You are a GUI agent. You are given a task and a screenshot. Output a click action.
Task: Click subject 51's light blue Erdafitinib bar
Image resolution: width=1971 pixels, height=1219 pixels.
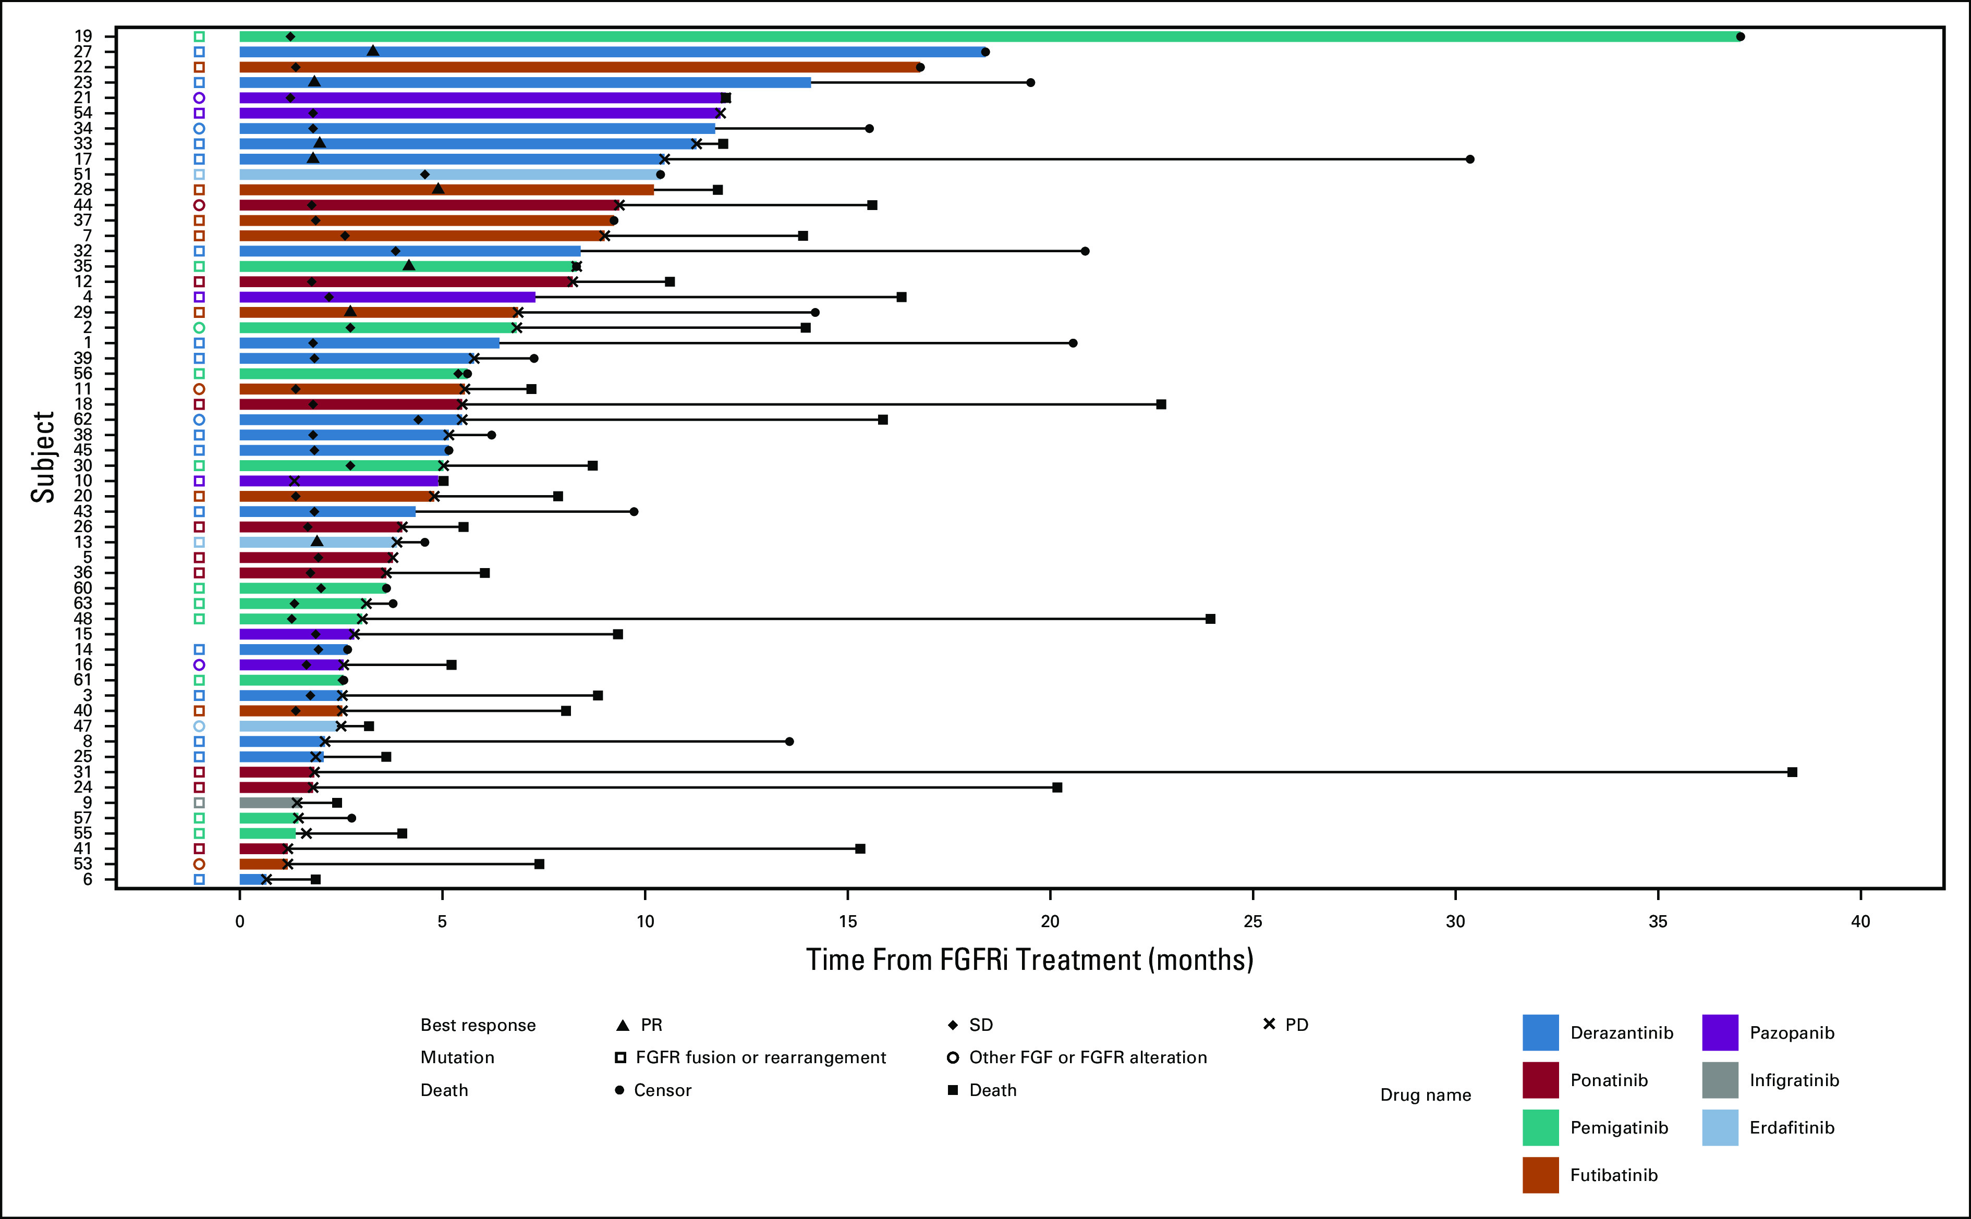click(450, 174)
